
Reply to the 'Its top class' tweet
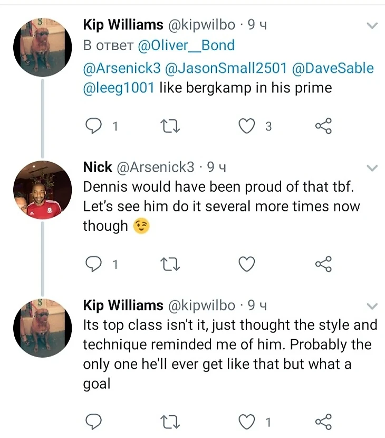tap(93, 422)
